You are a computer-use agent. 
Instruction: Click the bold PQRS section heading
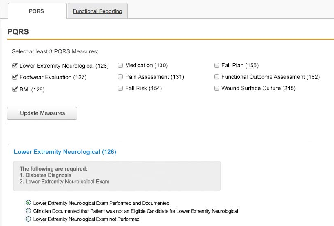(x=18, y=32)
